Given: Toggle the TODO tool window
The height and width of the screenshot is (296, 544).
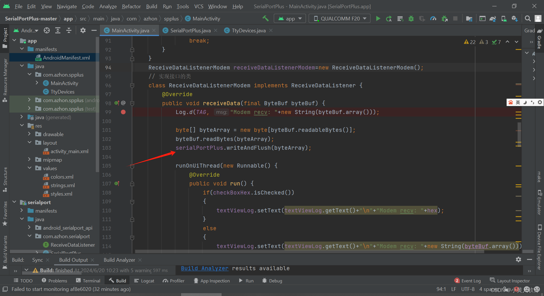Looking at the screenshot, I should point(23,280).
